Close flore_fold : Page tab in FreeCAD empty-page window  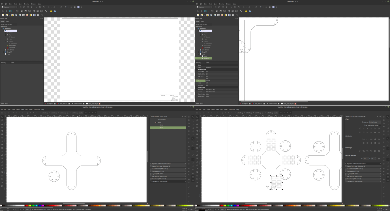pyautogui.click(x=100, y=104)
